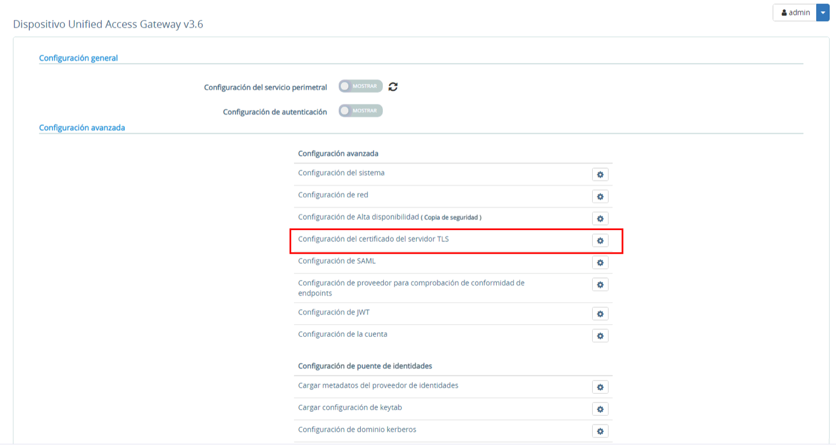
Task: Open gear for certificado del servidor TLS
Action: [x=600, y=240]
